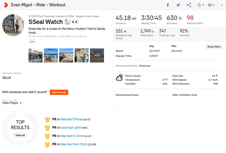This screenshot has height=153, width=226.
Task: Open Bay Ave from Circle segment
Action: [x=74, y=144]
